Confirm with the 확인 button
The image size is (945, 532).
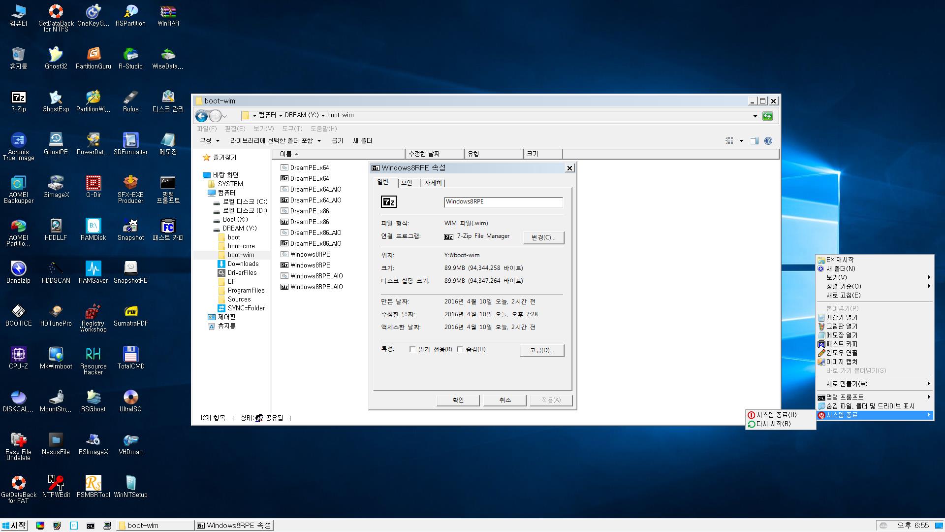(x=458, y=400)
